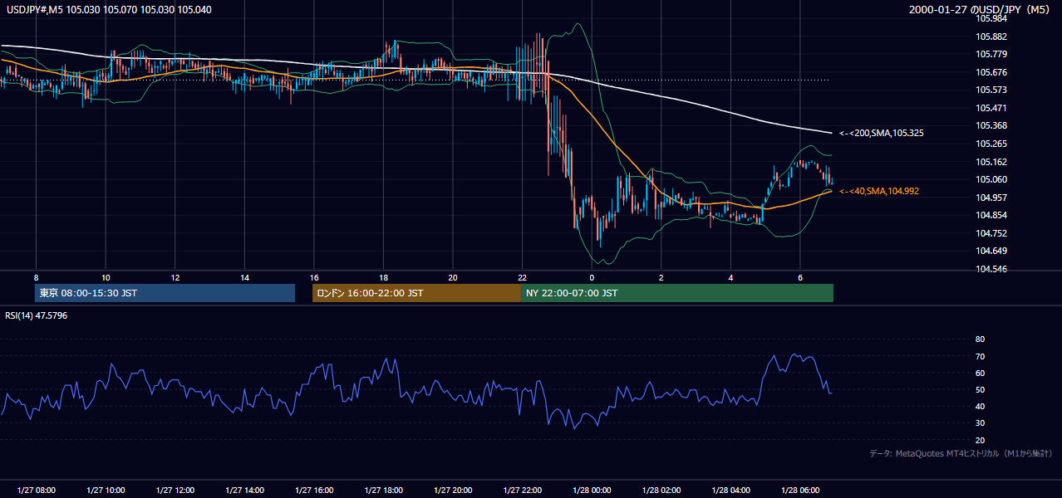
Task: Click RSI scale value 80
Action: [980, 339]
